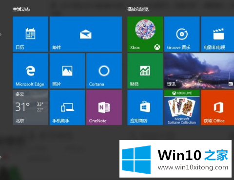Select the 播放和浏览 group heading
Screen dimensions: 234x180
point(138,9)
